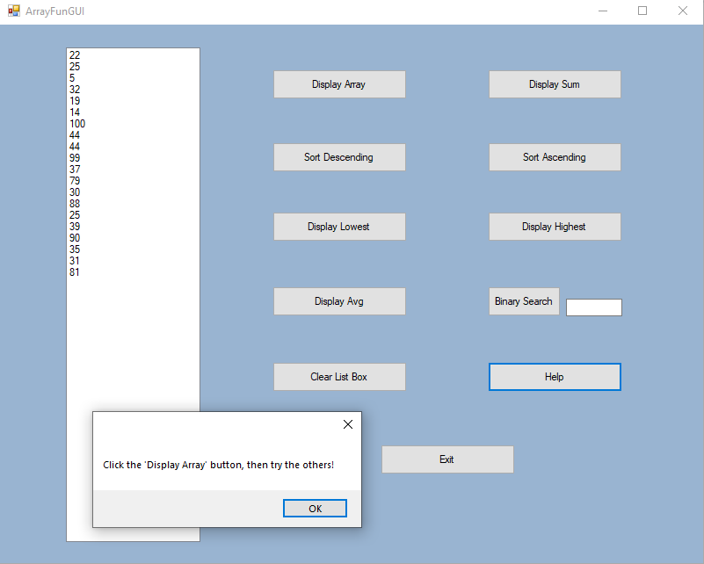Viewport: 704px width, 564px height.
Task: Select list item 32
Action: point(133,90)
